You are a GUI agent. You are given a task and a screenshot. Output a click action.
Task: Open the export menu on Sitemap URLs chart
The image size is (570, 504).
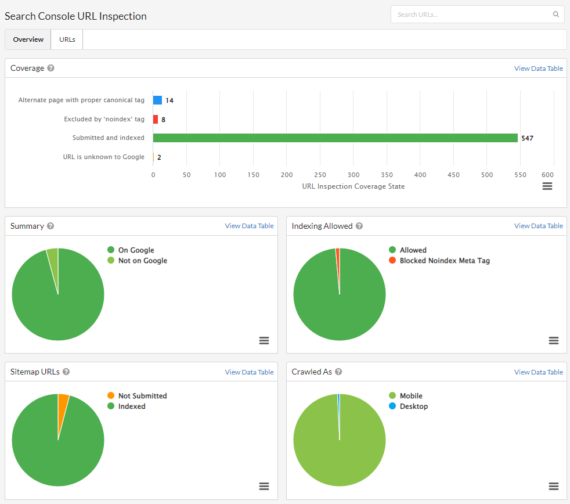pyautogui.click(x=264, y=486)
